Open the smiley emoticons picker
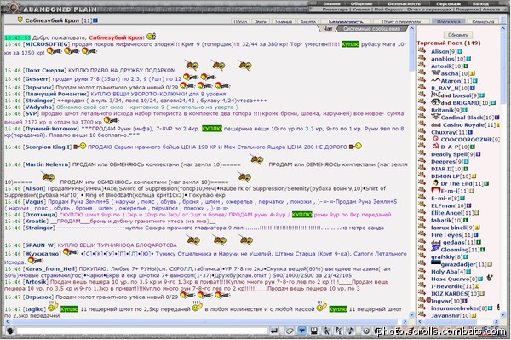511x340 pixels. (366, 331)
